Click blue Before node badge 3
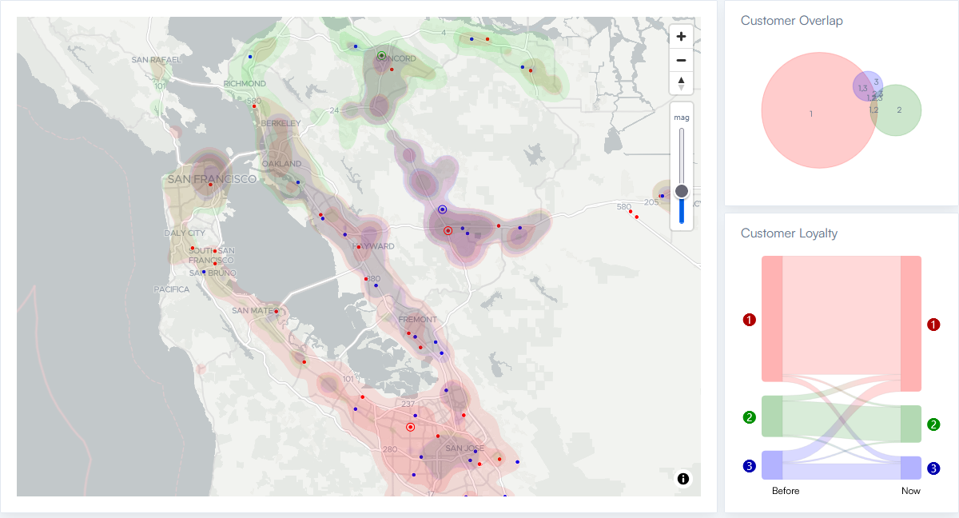 pyautogui.click(x=749, y=465)
